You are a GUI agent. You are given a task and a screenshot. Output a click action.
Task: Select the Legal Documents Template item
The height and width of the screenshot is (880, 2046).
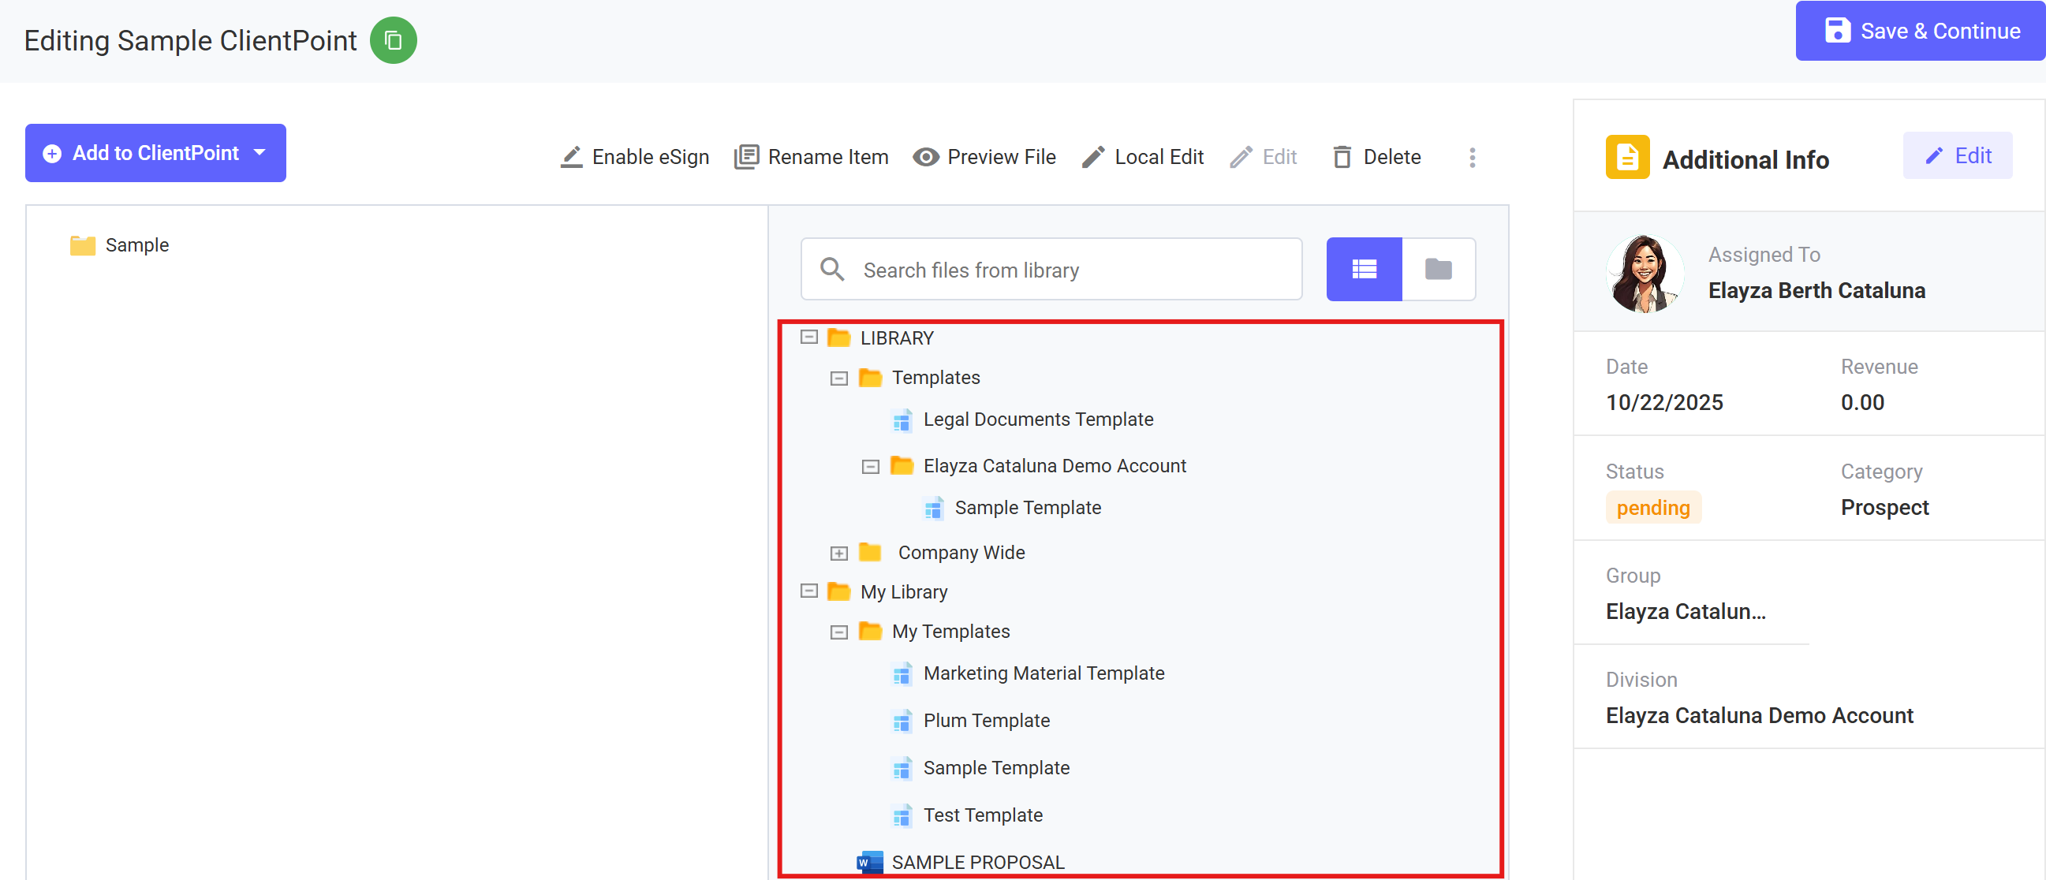click(x=1037, y=419)
